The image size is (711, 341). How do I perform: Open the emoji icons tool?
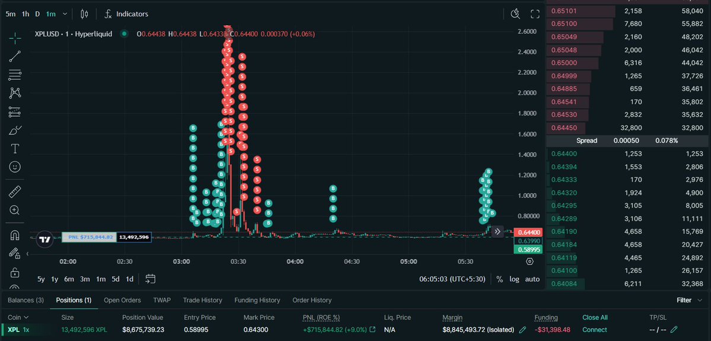pyautogui.click(x=15, y=167)
